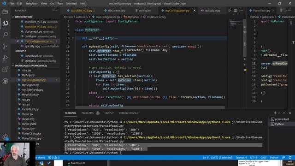Close the Parselfasel.py tab in right group
This screenshot has width=295, height=166.
pyautogui.click(x=273, y=11)
